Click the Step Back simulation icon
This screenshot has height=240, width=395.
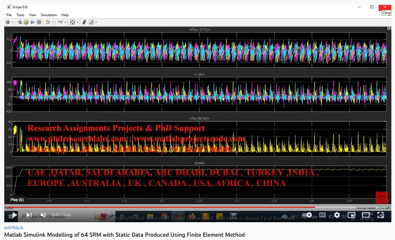(x=20, y=22)
